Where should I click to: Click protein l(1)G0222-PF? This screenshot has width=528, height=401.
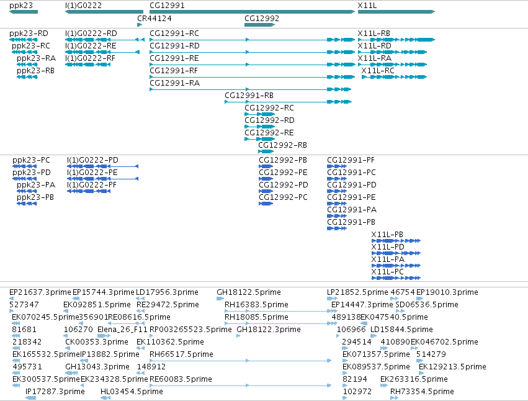point(89,191)
